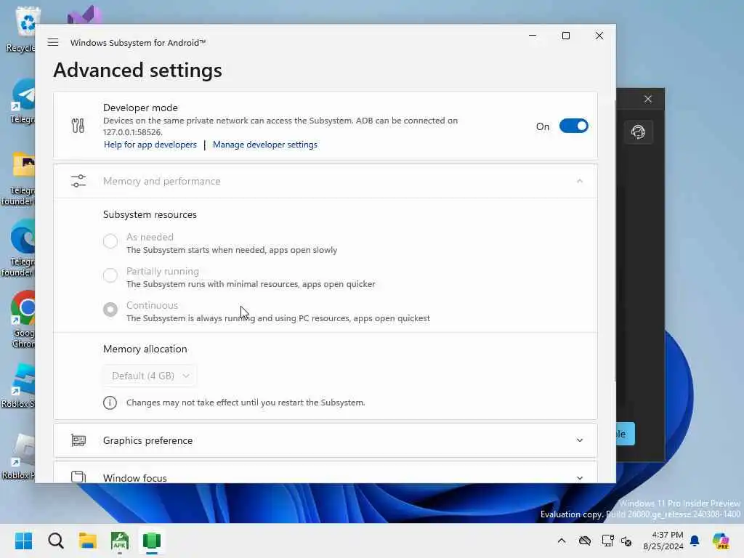Select the As needed radio option
The width and height of the screenshot is (744, 558).
click(x=110, y=241)
